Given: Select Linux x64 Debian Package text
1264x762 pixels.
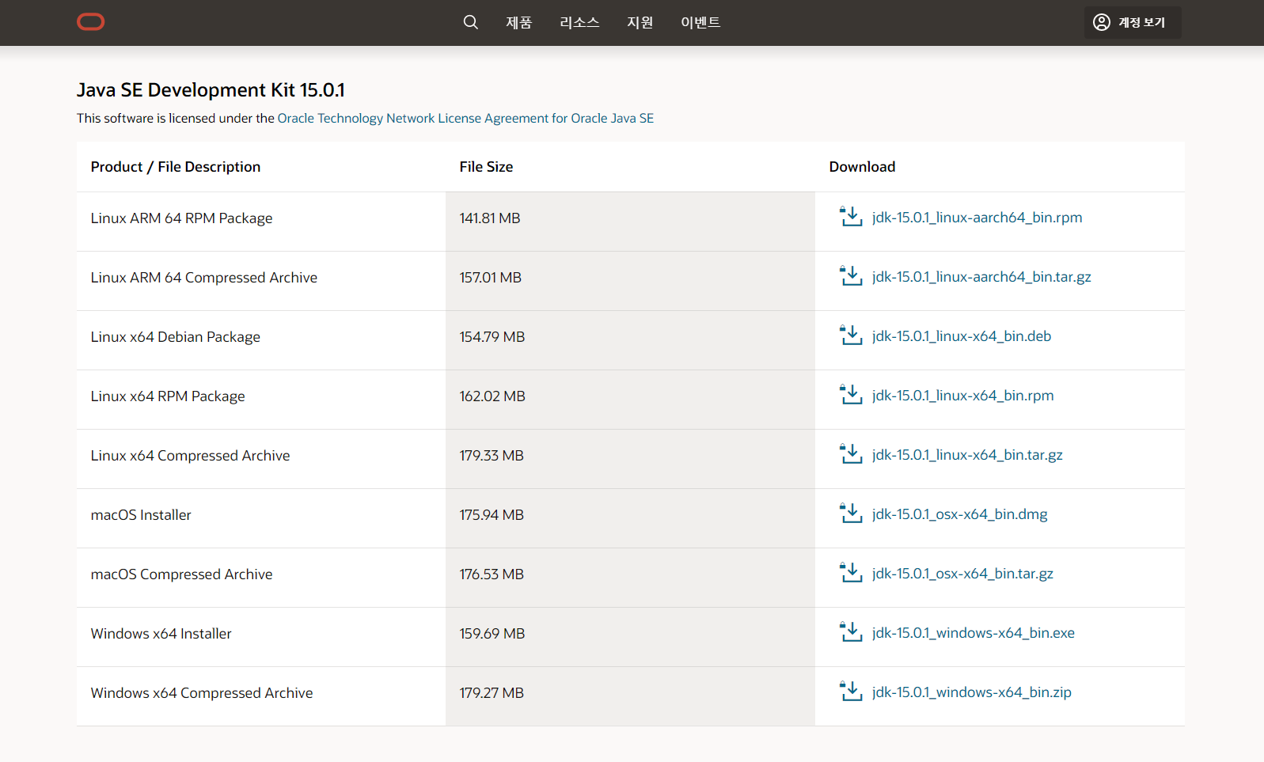Looking at the screenshot, I should 175,337.
